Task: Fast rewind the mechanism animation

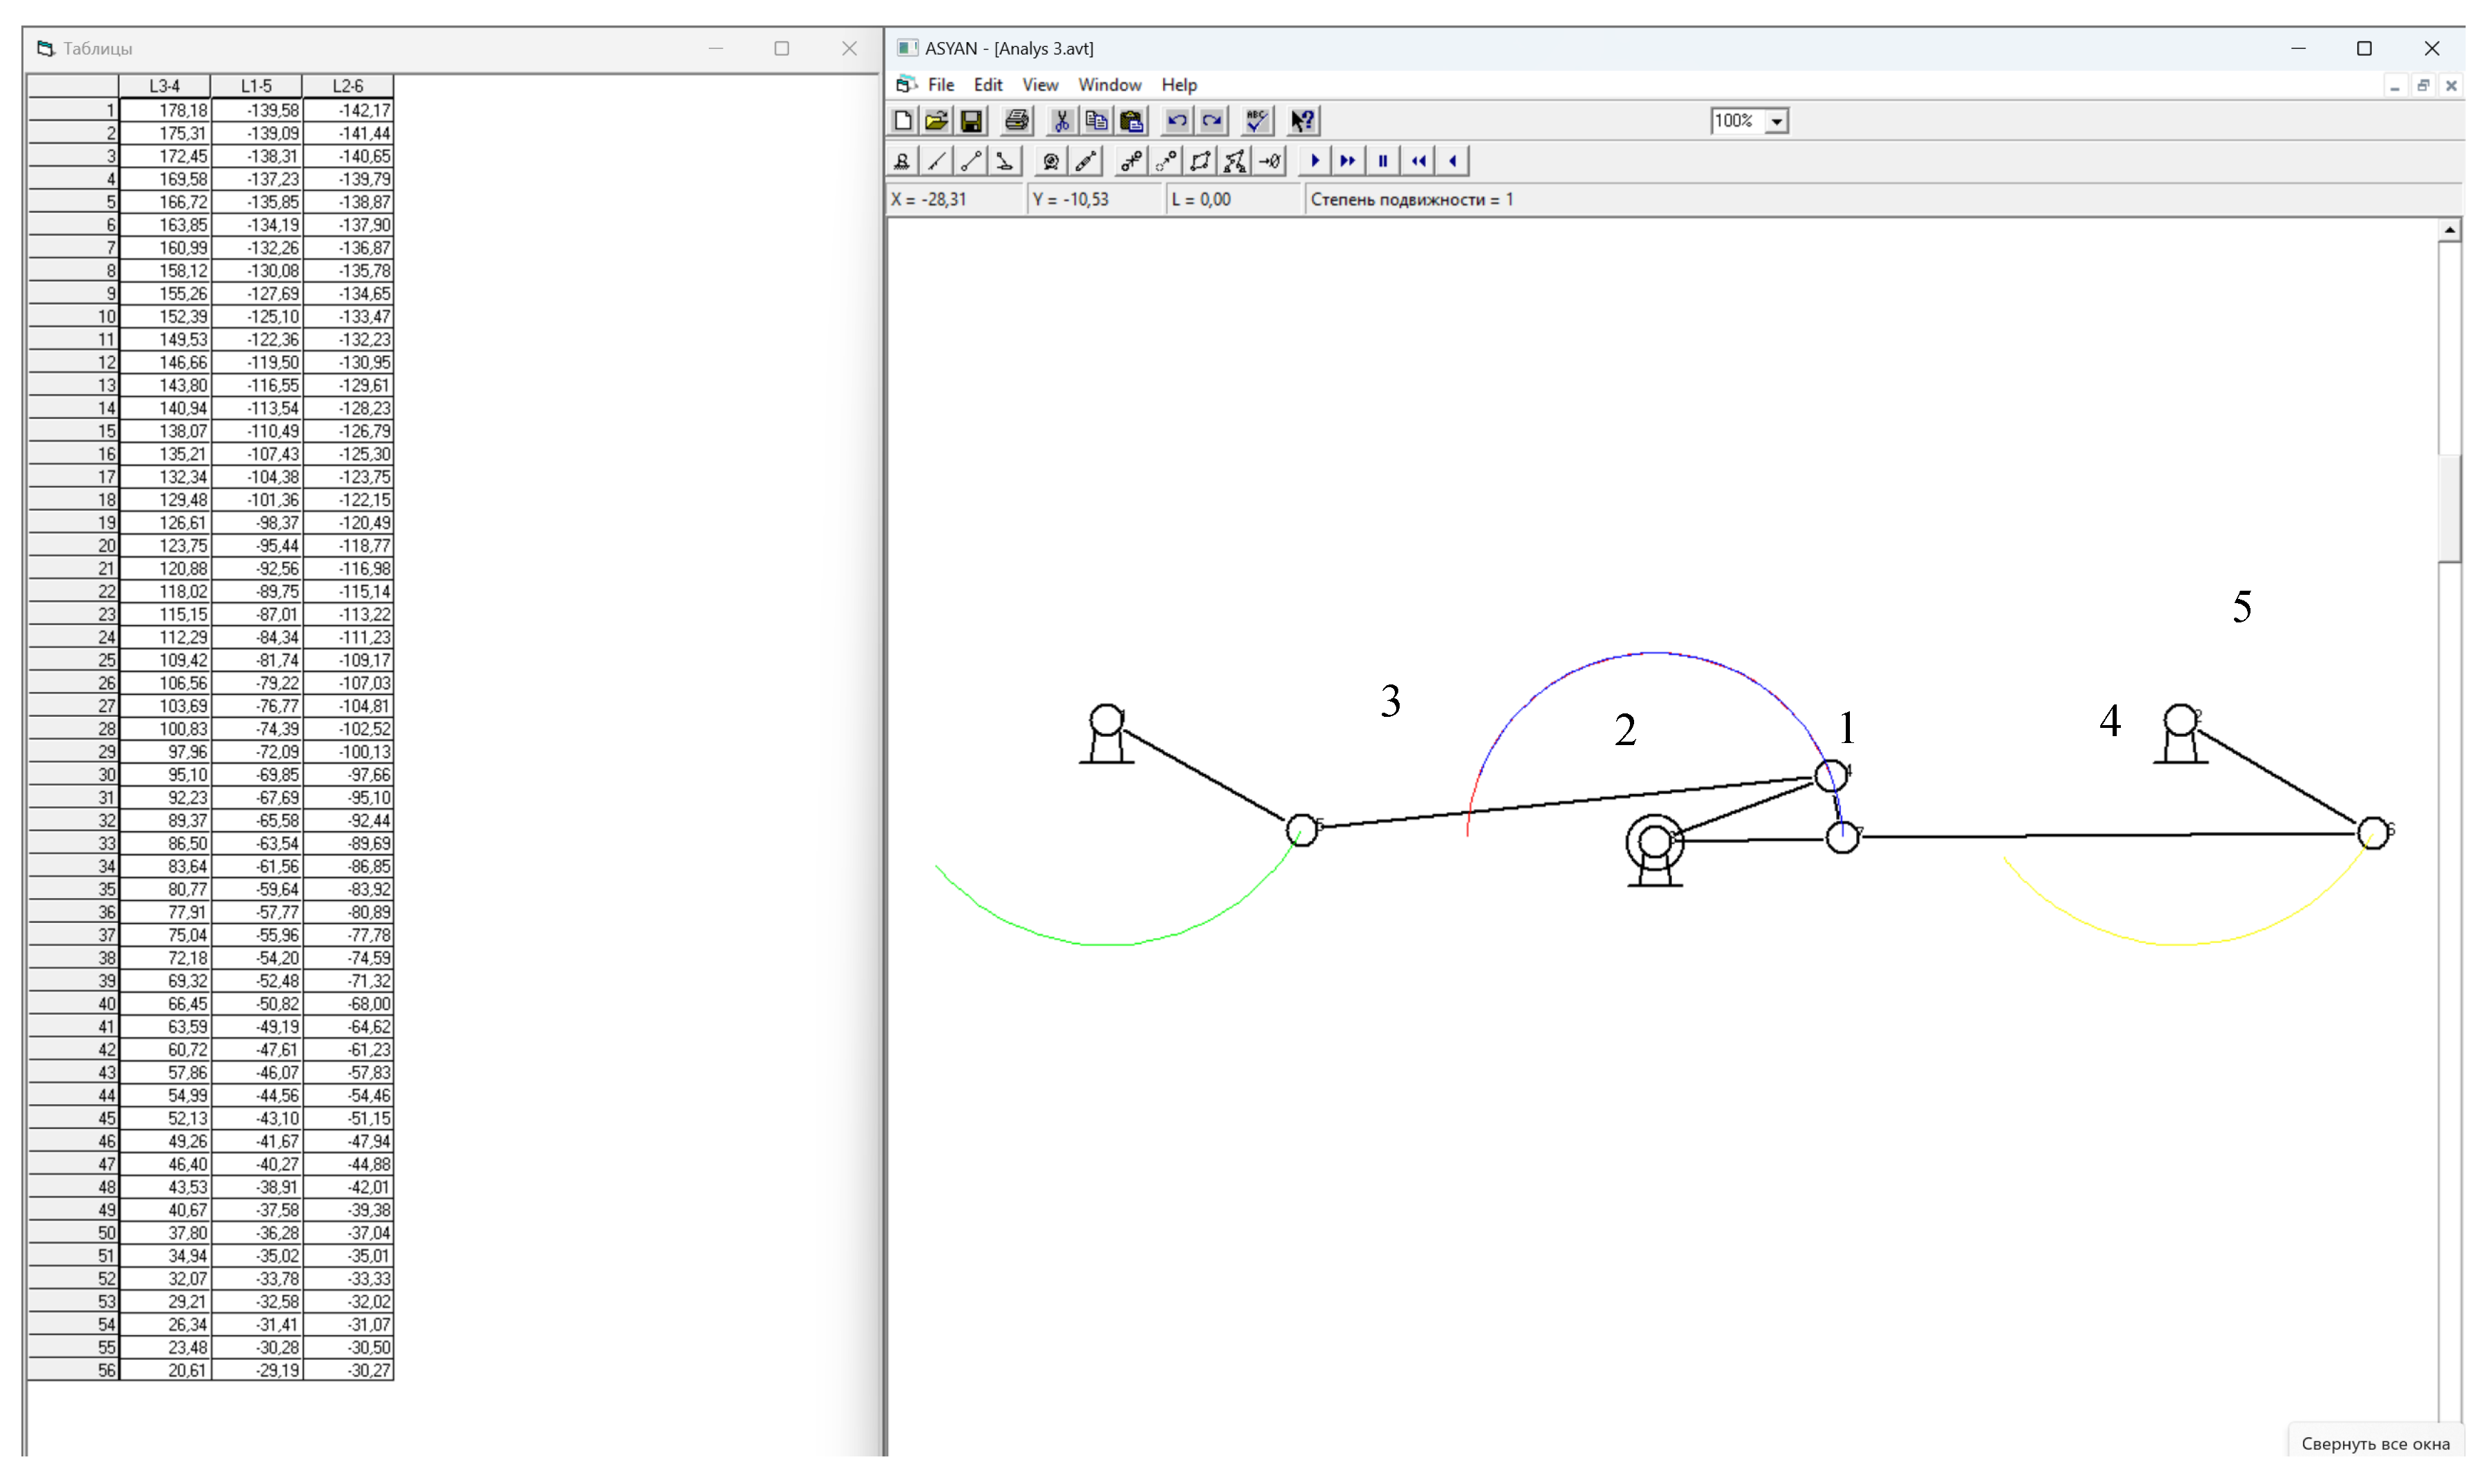Action: 1418,161
